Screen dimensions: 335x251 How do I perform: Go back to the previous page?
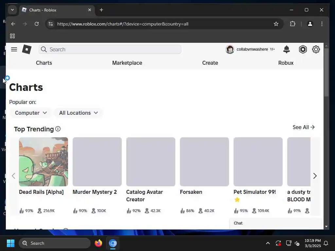pos(13,24)
